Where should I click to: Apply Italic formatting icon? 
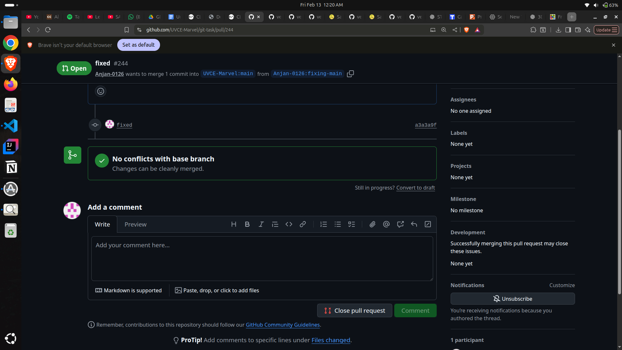point(261,224)
